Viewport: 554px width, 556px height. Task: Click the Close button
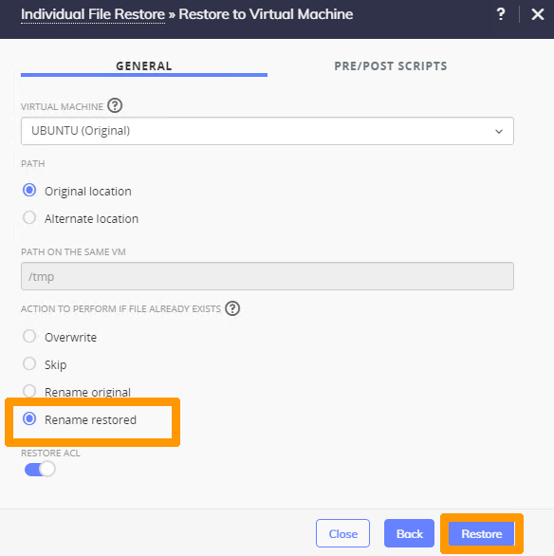pyautogui.click(x=342, y=533)
